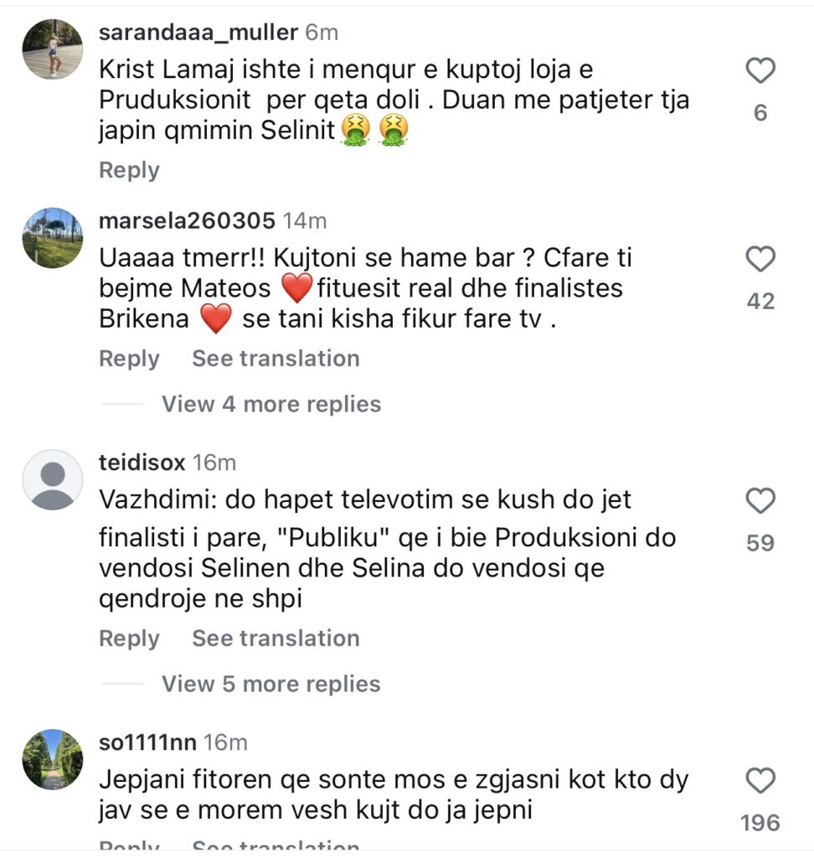Reply to sarandaaa_muller's comment
The height and width of the screenshot is (858, 814).
129,170
